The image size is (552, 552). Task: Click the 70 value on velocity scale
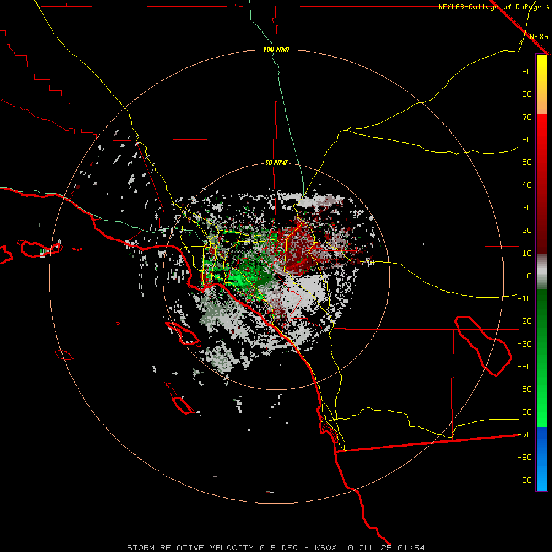527,117
